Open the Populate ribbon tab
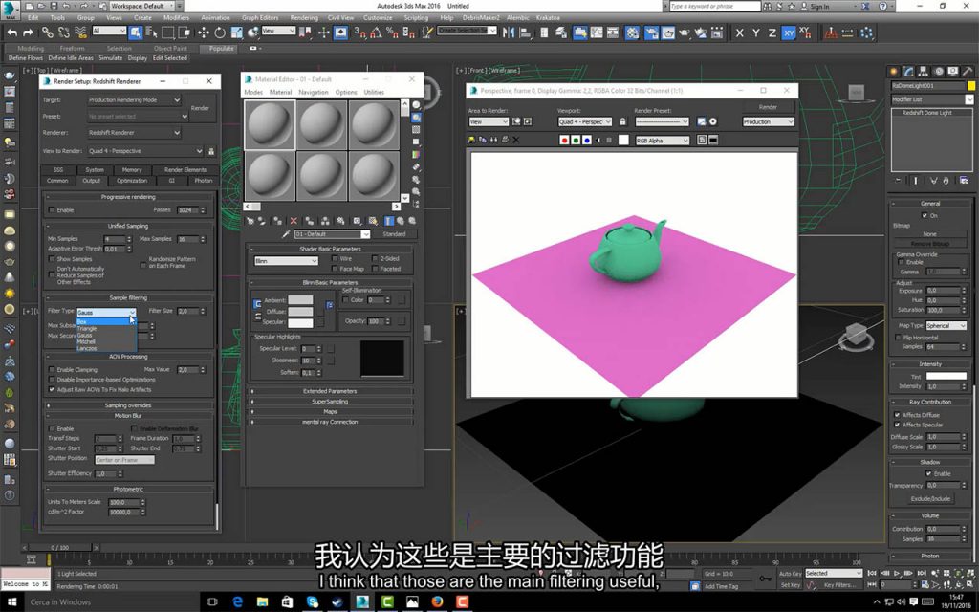 (x=221, y=48)
